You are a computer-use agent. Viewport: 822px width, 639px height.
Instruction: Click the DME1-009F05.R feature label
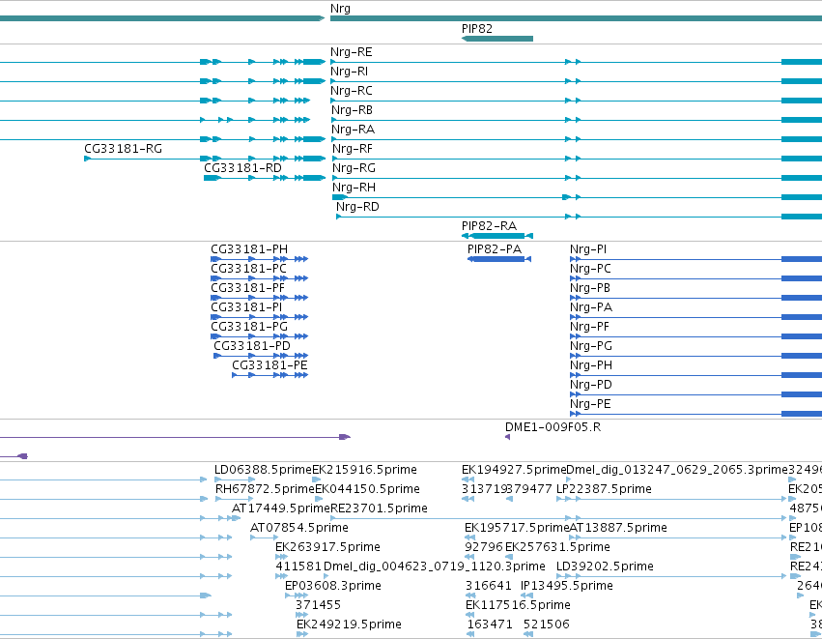[x=553, y=427]
